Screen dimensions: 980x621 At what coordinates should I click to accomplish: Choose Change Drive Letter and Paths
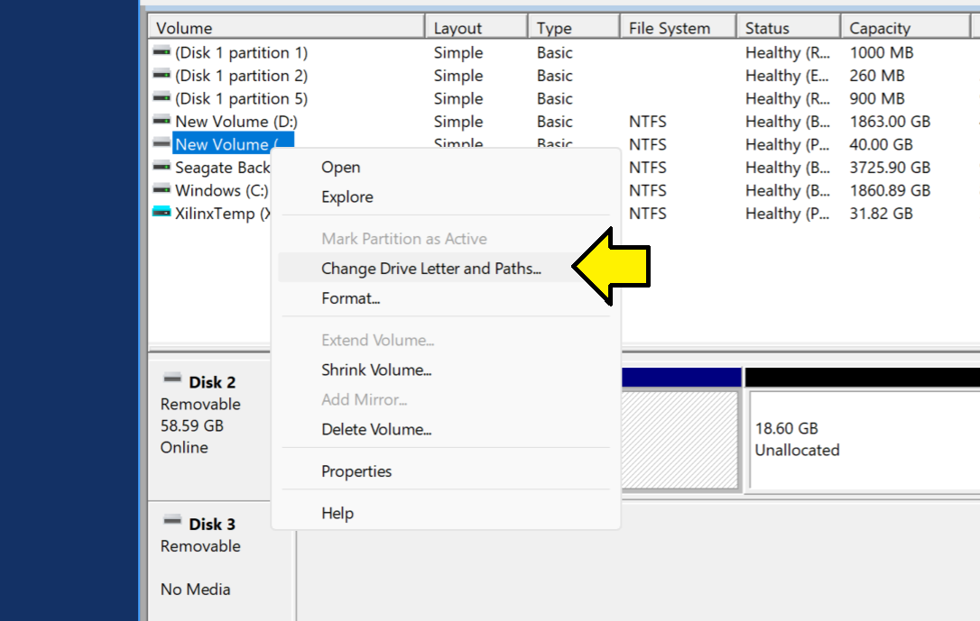point(430,269)
